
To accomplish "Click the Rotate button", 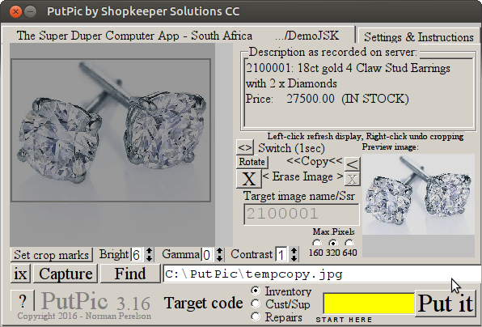I will tap(252, 162).
